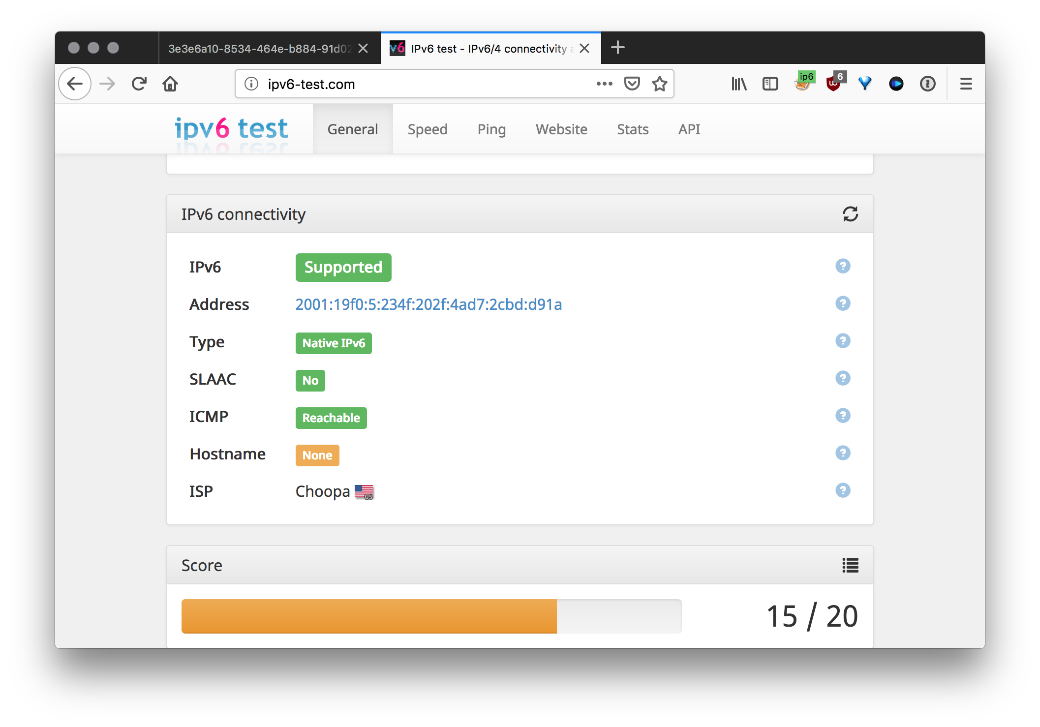The height and width of the screenshot is (727, 1040).
Task: Show site information for ipv6-test.com
Action: tap(251, 84)
